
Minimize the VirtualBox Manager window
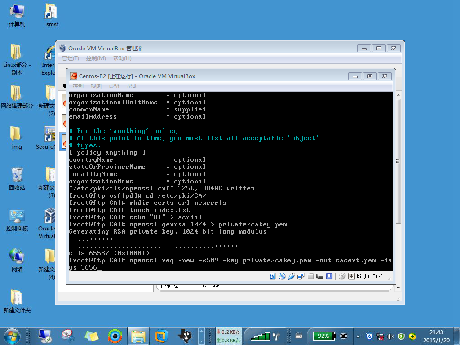pos(364,49)
